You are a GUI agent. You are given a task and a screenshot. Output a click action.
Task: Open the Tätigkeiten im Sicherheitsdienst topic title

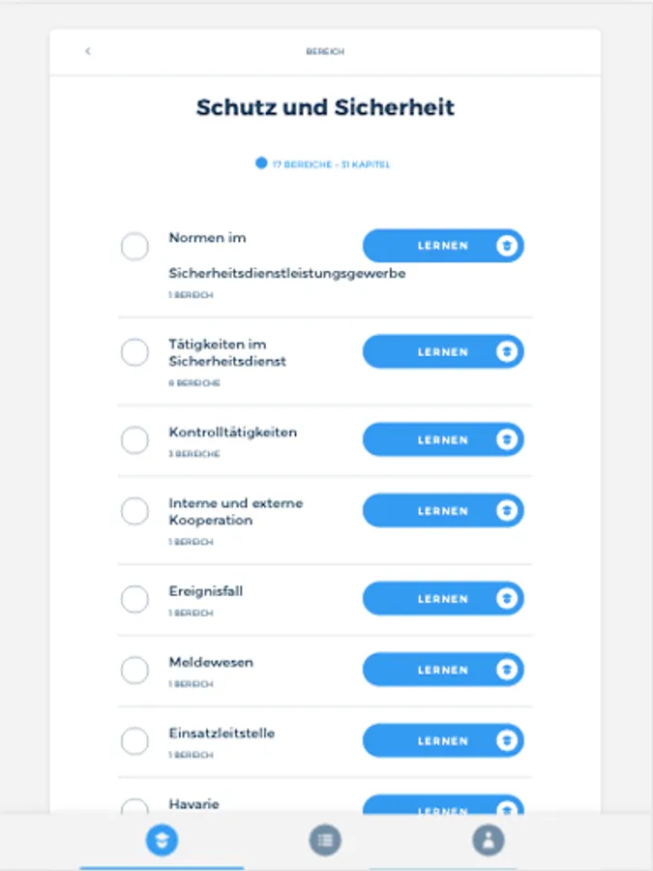227,352
